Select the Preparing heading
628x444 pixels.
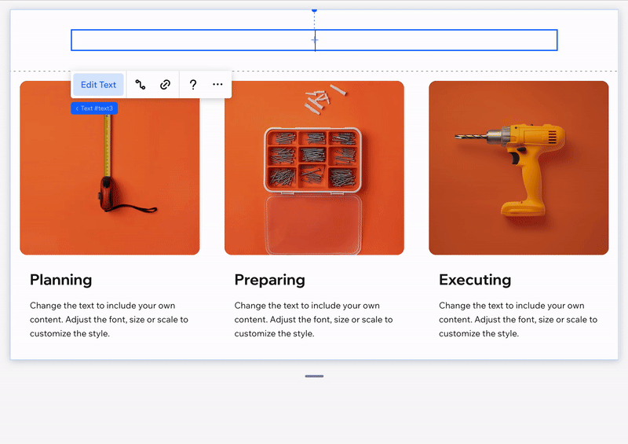pos(269,280)
